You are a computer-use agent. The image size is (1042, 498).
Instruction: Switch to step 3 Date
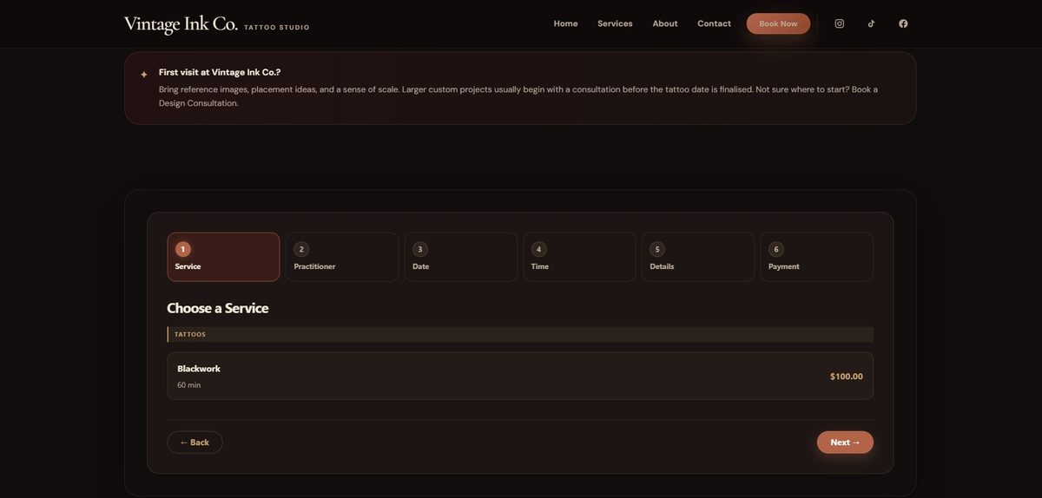(x=460, y=257)
